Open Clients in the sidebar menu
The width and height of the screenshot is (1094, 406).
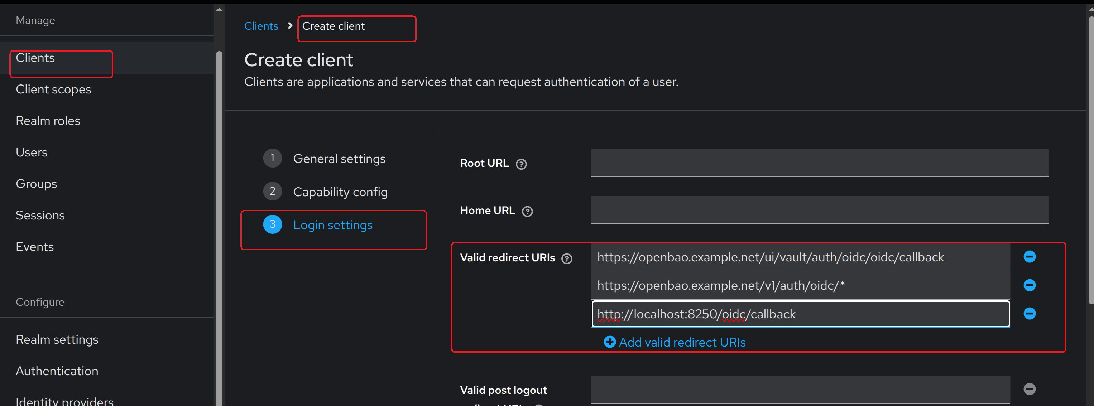pyautogui.click(x=35, y=58)
